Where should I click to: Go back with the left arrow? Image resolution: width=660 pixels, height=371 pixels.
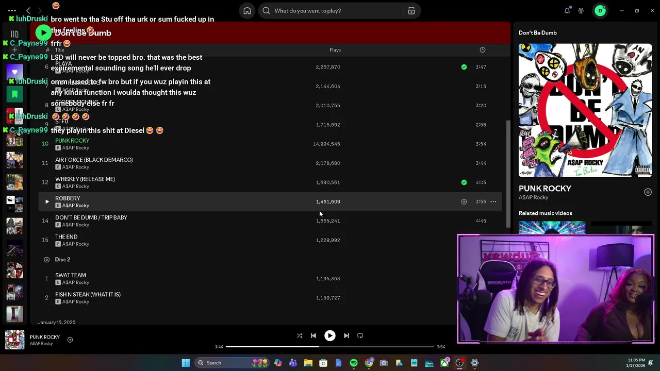pos(28,10)
